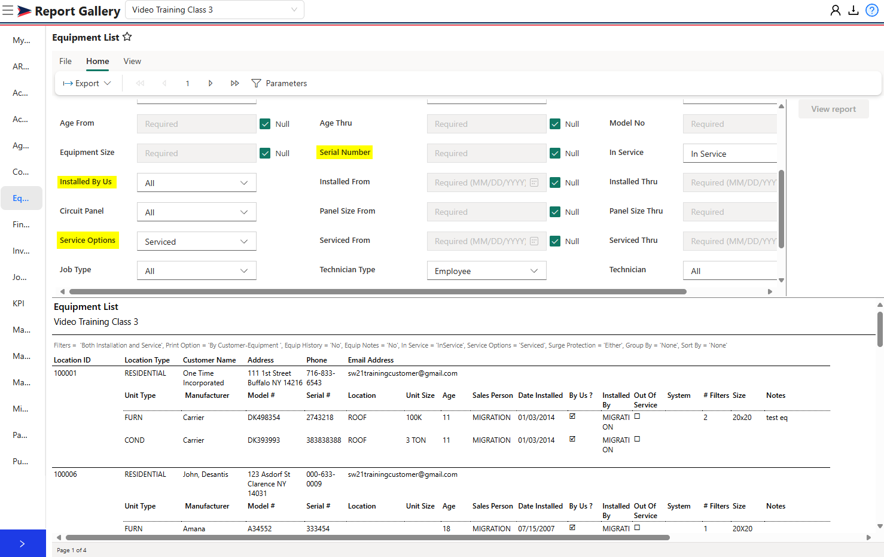The image size is (884, 557).
Task: Uncheck Null for Installed From
Action: (x=555, y=182)
